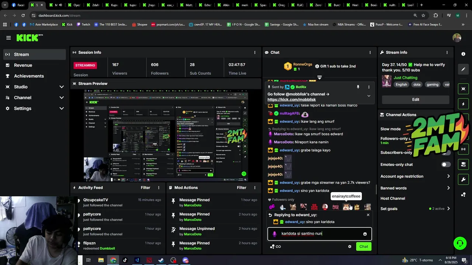Screen dimensions: 472x265
Task: Open Steam from the taskbar
Action: click(161, 260)
